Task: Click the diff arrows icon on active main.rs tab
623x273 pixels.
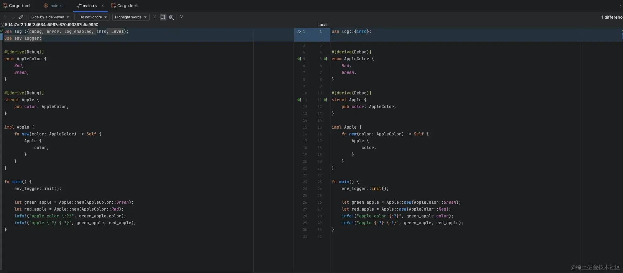Action: 79,6
